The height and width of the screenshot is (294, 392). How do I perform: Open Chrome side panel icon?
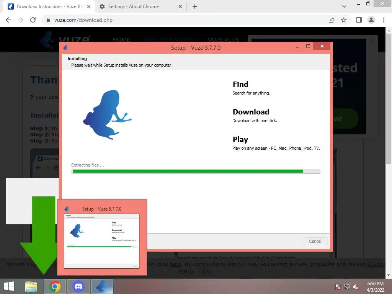[359, 20]
